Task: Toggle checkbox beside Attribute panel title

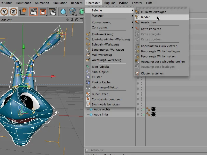Action: 87,150
